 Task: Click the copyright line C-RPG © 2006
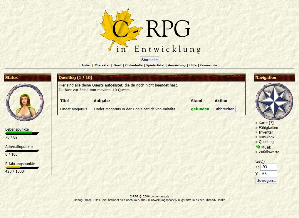pyautogui.click(x=149, y=197)
